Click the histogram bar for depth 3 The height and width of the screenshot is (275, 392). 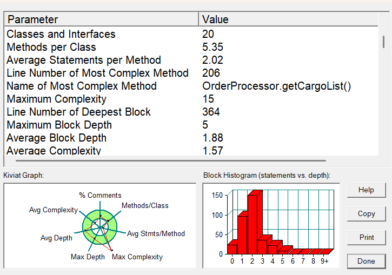click(262, 247)
